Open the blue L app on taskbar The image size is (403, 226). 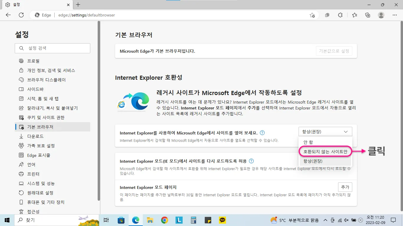(179, 220)
